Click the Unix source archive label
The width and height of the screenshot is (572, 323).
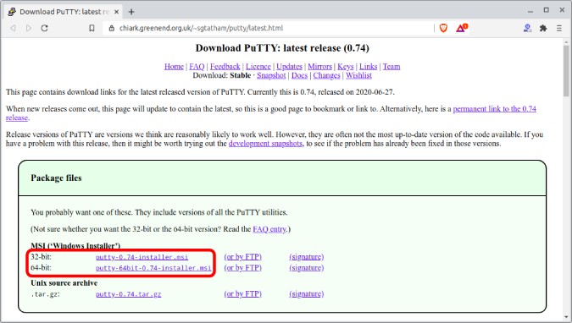point(64,283)
